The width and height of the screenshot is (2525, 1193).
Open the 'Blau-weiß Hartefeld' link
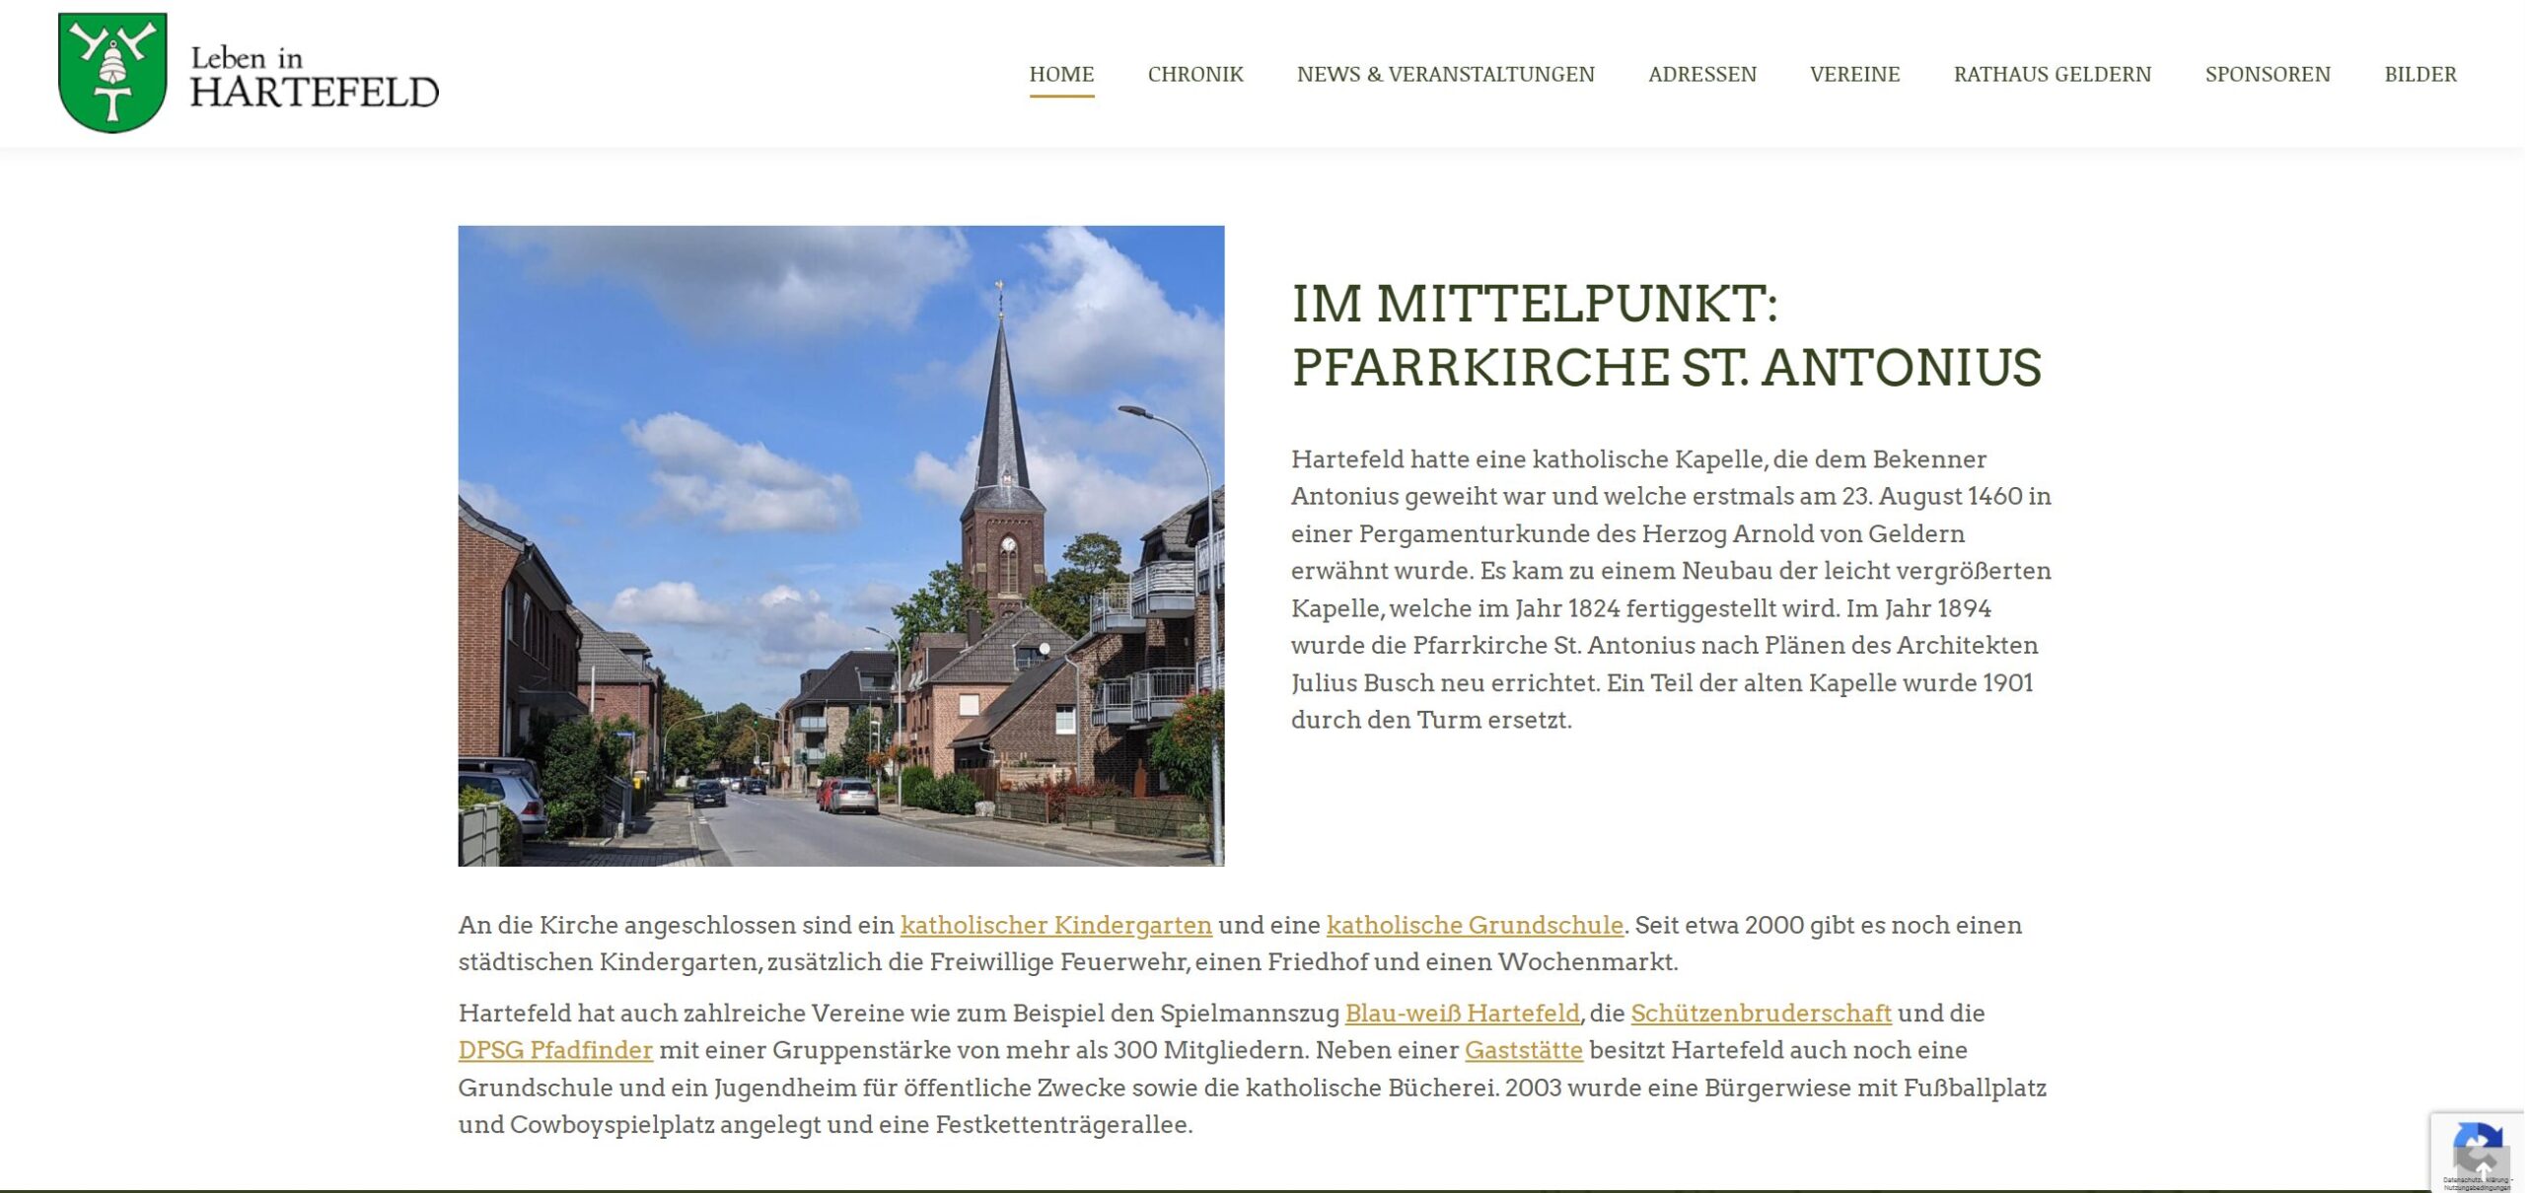[x=1462, y=1013]
